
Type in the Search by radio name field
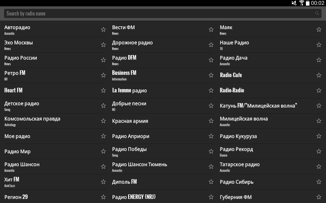pos(158,13)
